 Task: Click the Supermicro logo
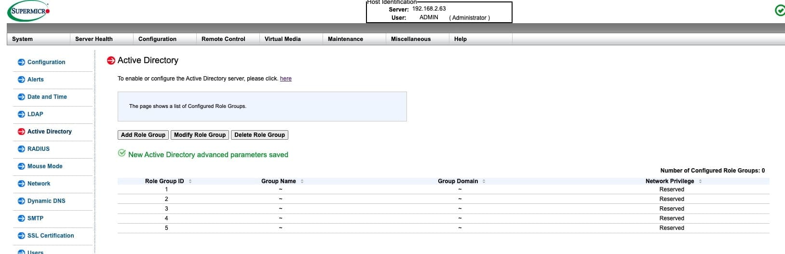29,11
